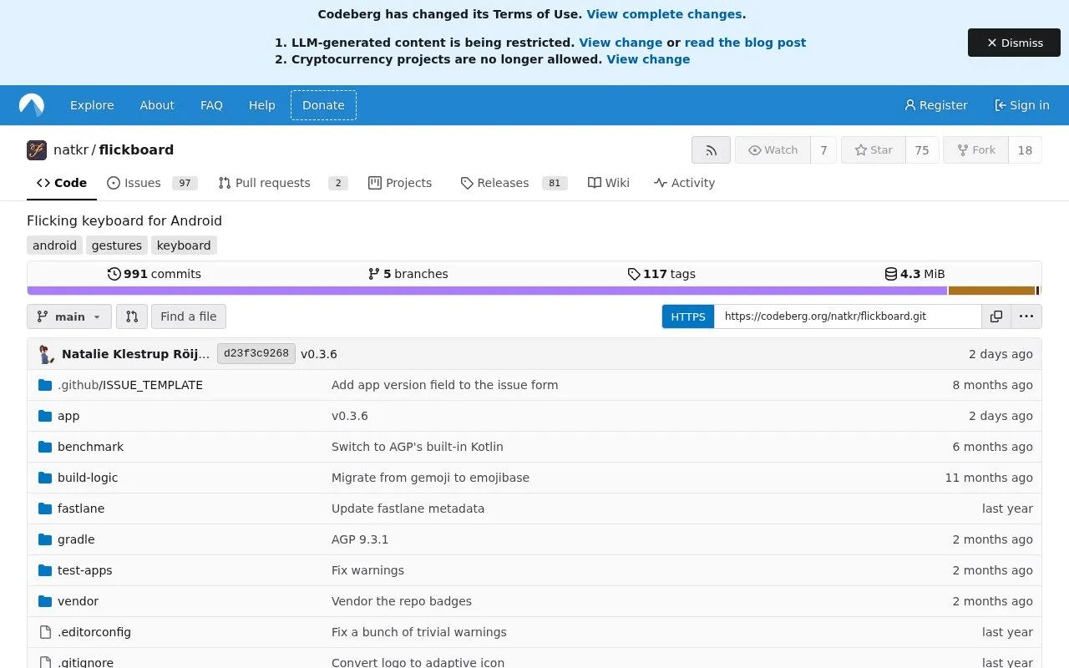This screenshot has height=668, width=1069.
Task: Open the Pull requests tab
Action: pyautogui.click(x=282, y=183)
